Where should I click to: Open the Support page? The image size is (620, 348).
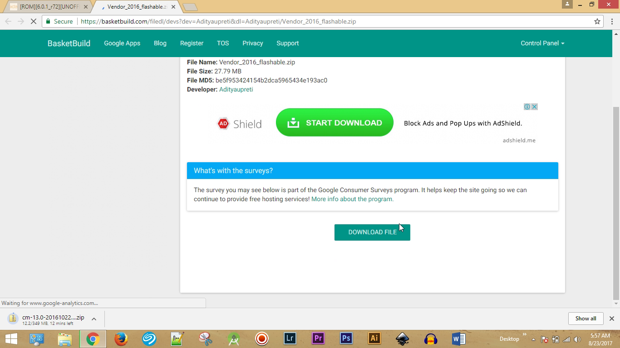(x=288, y=43)
